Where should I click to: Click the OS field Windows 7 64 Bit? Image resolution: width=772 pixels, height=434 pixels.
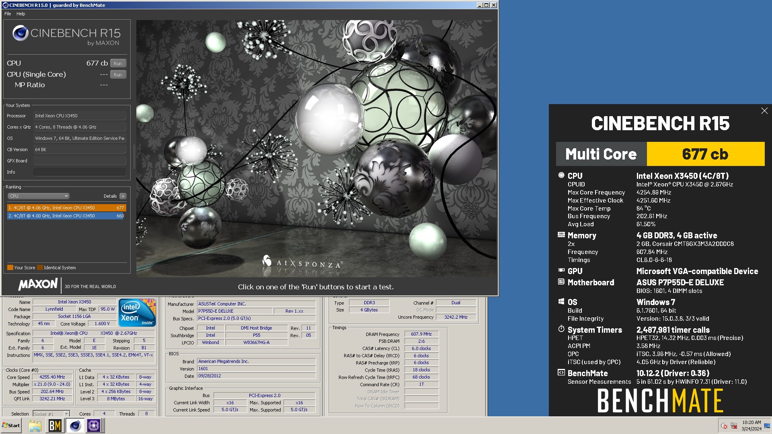point(80,138)
